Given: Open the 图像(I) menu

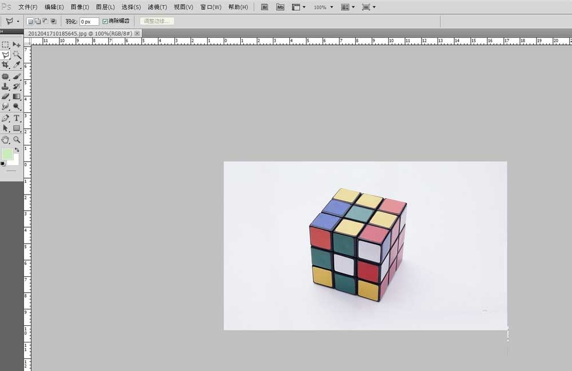Looking at the screenshot, I should tap(80, 7).
